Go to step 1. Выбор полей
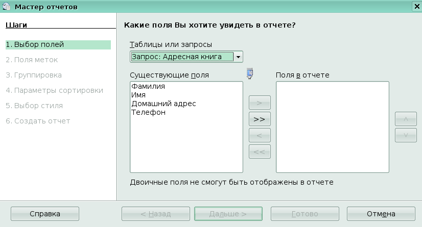The width and height of the screenshot is (422, 227). pyautogui.click(x=57, y=44)
